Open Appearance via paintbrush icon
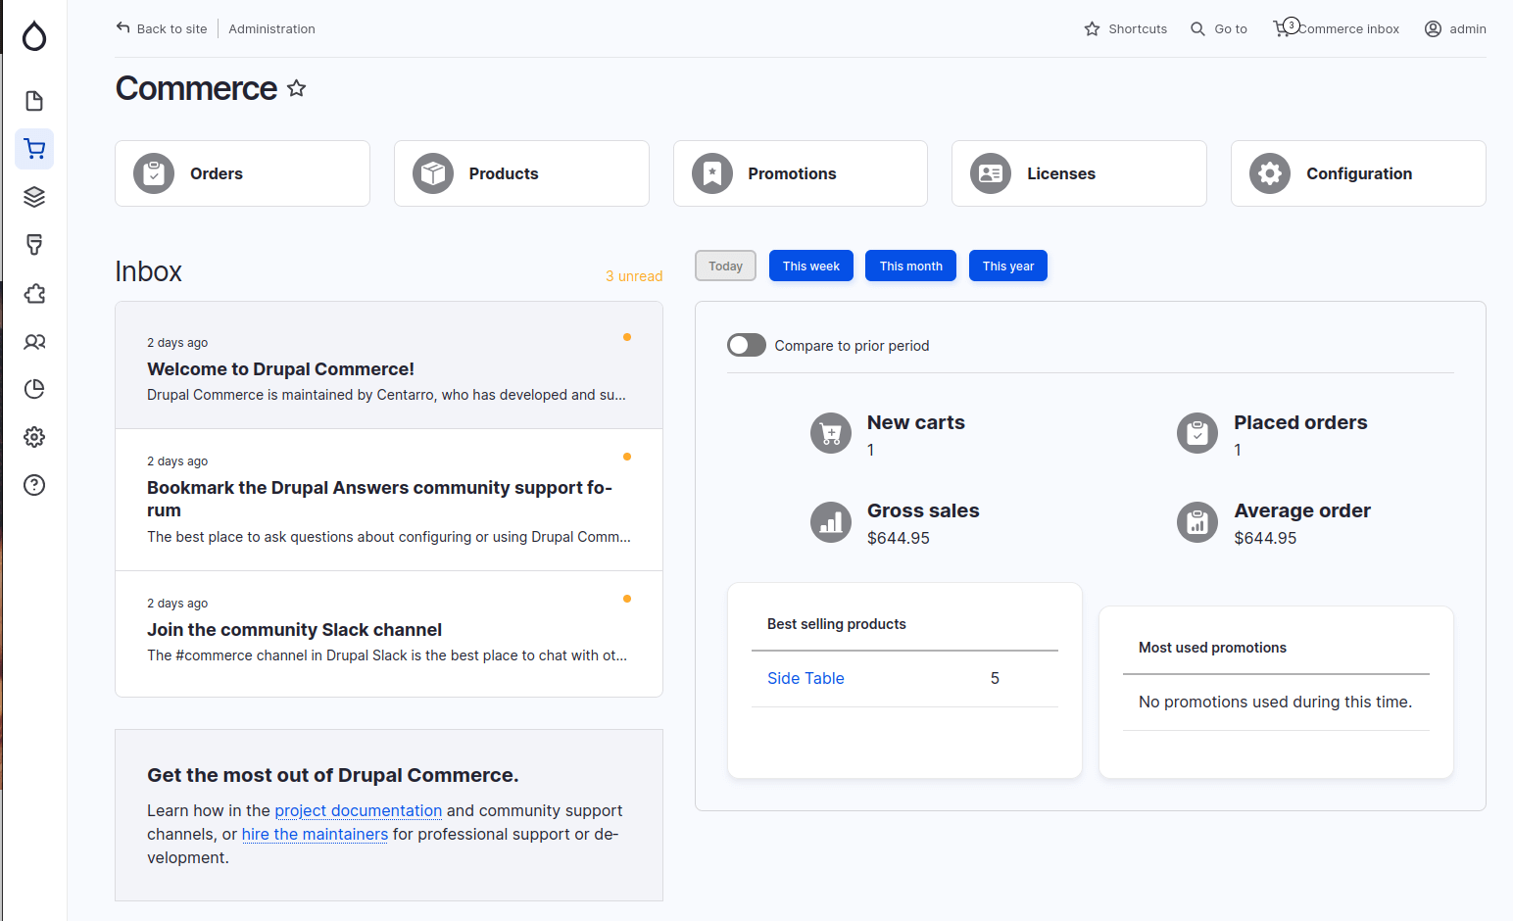The image size is (1513, 921). (x=34, y=245)
